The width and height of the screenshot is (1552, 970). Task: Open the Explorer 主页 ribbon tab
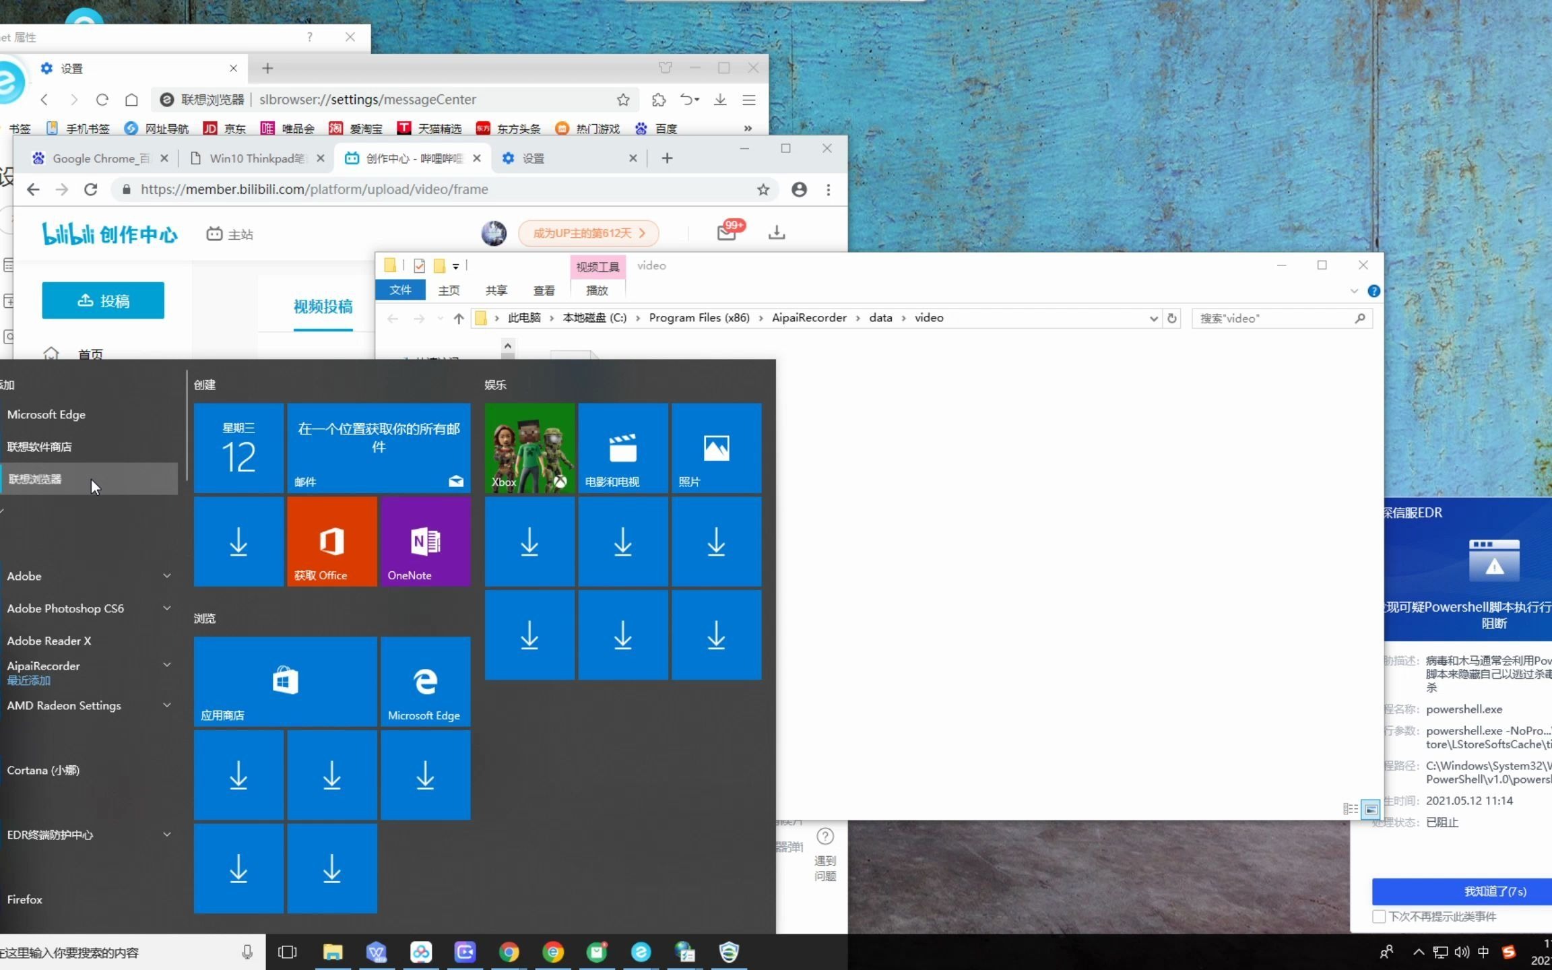pyautogui.click(x=449, y=290)
